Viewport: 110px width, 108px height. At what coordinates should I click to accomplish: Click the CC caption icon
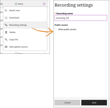[x=6, y=47]
